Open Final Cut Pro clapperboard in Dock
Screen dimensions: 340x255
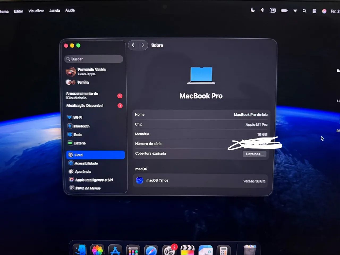187,250
